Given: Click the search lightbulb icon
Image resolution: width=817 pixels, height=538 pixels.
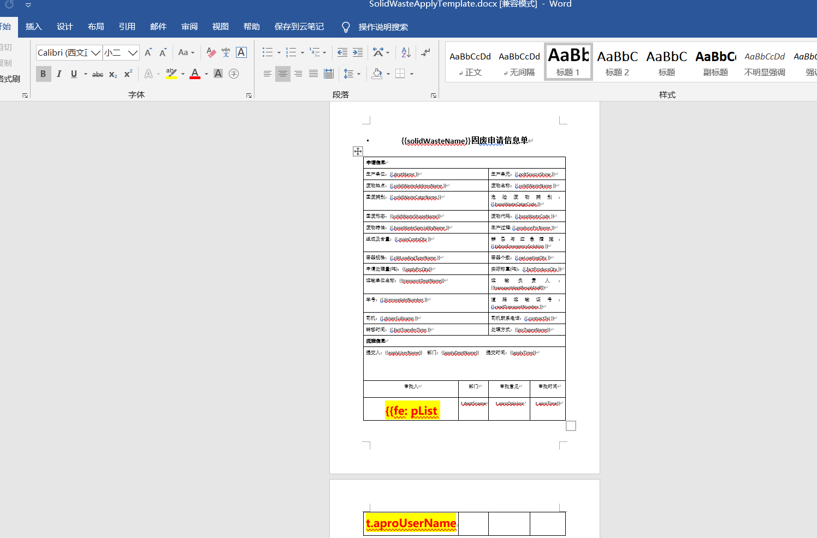Looking at the screenshot, I should 346,27.
